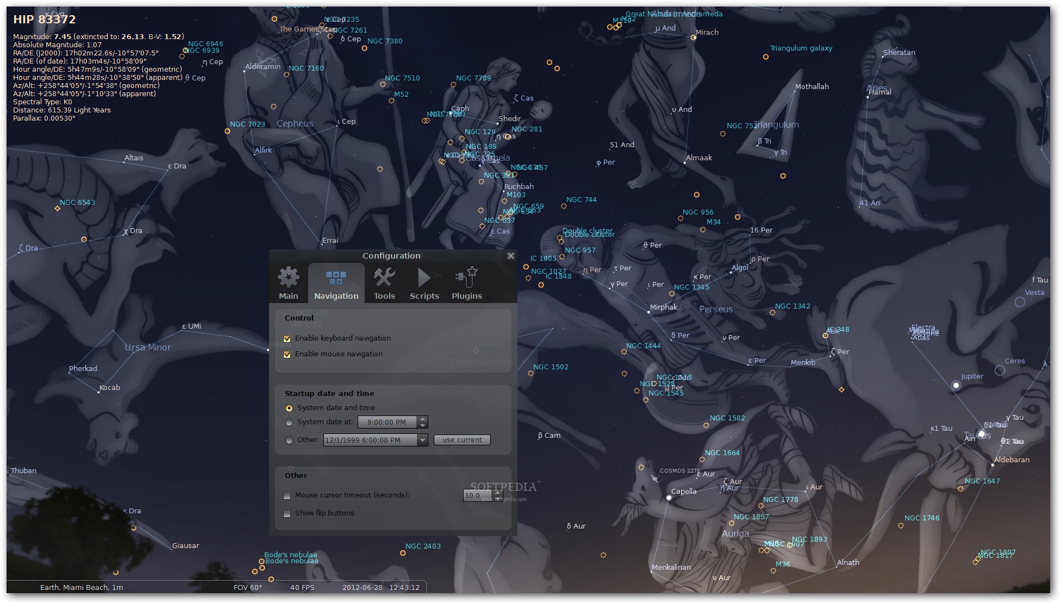Select the Vesta circle marker
1061x604 pixels.
(1020, 302)
